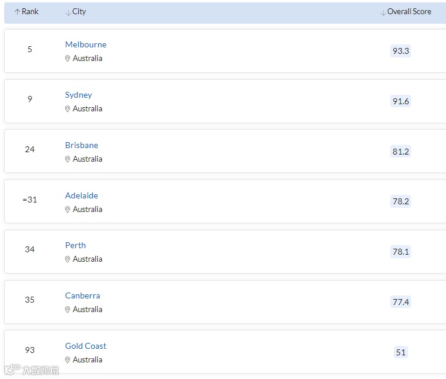
Task: Click the location pin icon under Perth
Action: [x=68, y=259]
